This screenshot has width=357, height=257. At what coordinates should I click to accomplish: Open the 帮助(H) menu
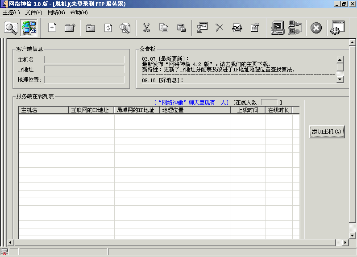(x=79, y=12)
